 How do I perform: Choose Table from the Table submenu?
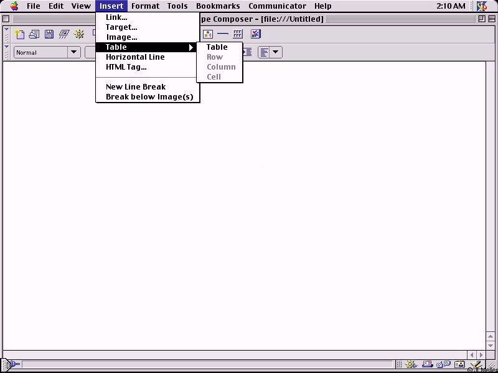click(217, 47)
